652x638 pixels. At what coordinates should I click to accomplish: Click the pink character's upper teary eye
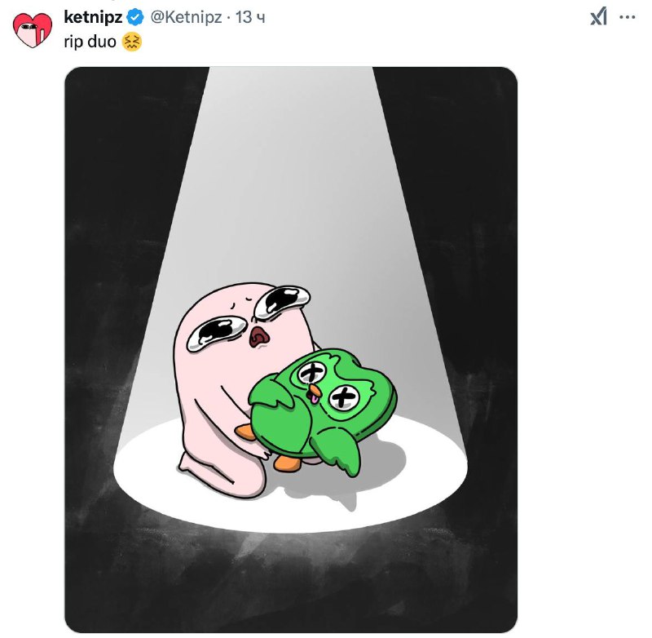click(x=282, y=302)
